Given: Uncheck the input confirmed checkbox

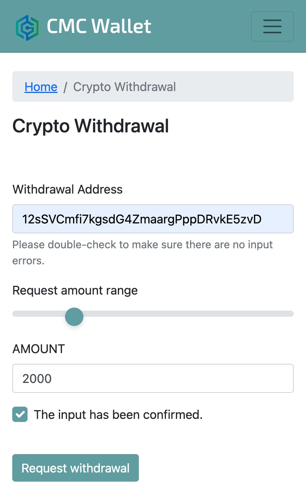Looking at the screenshot, I should click(20, 414).
